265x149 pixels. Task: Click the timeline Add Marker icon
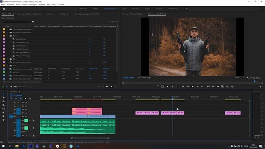point(25,99)
